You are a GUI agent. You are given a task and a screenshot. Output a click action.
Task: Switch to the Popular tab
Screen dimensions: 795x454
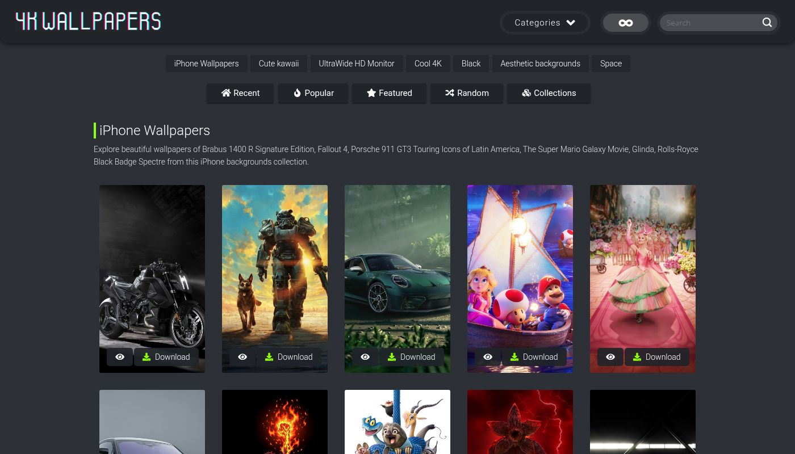pyautogui.click(x=313, y=93)
